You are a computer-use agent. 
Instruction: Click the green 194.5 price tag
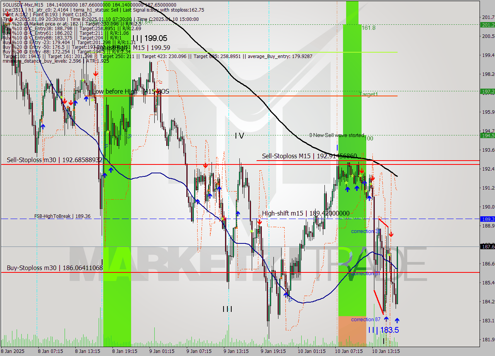click(x=487, y=135)
